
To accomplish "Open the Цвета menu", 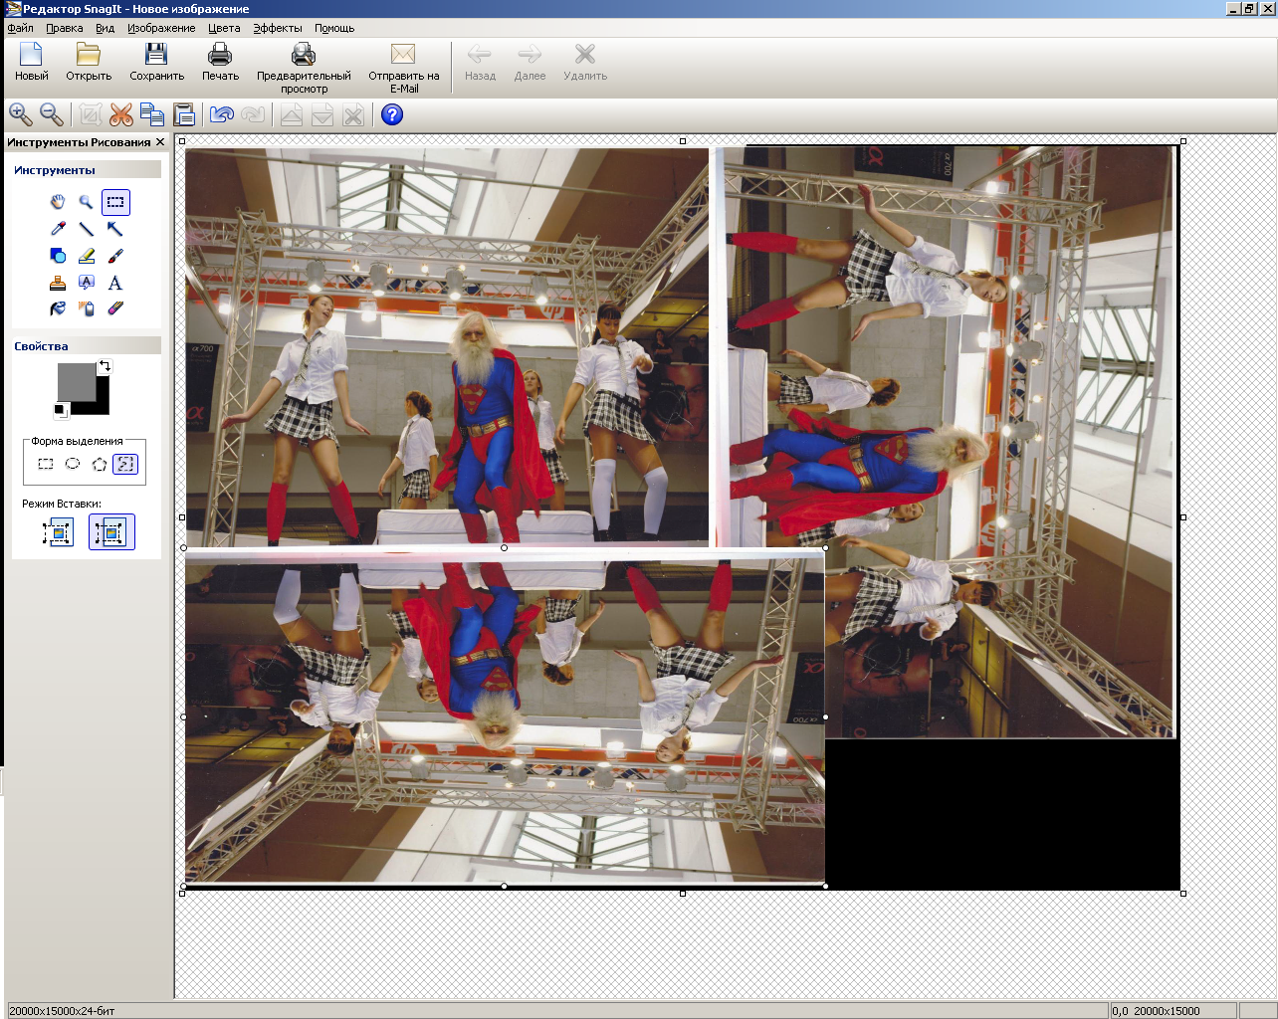I will pos(224,28).
